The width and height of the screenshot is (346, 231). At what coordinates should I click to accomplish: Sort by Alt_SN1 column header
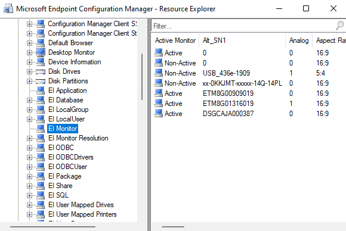242,40
